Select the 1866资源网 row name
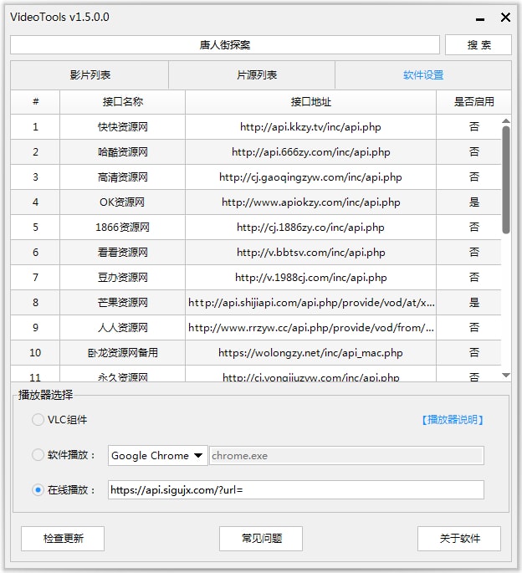 tap(122, 228)
